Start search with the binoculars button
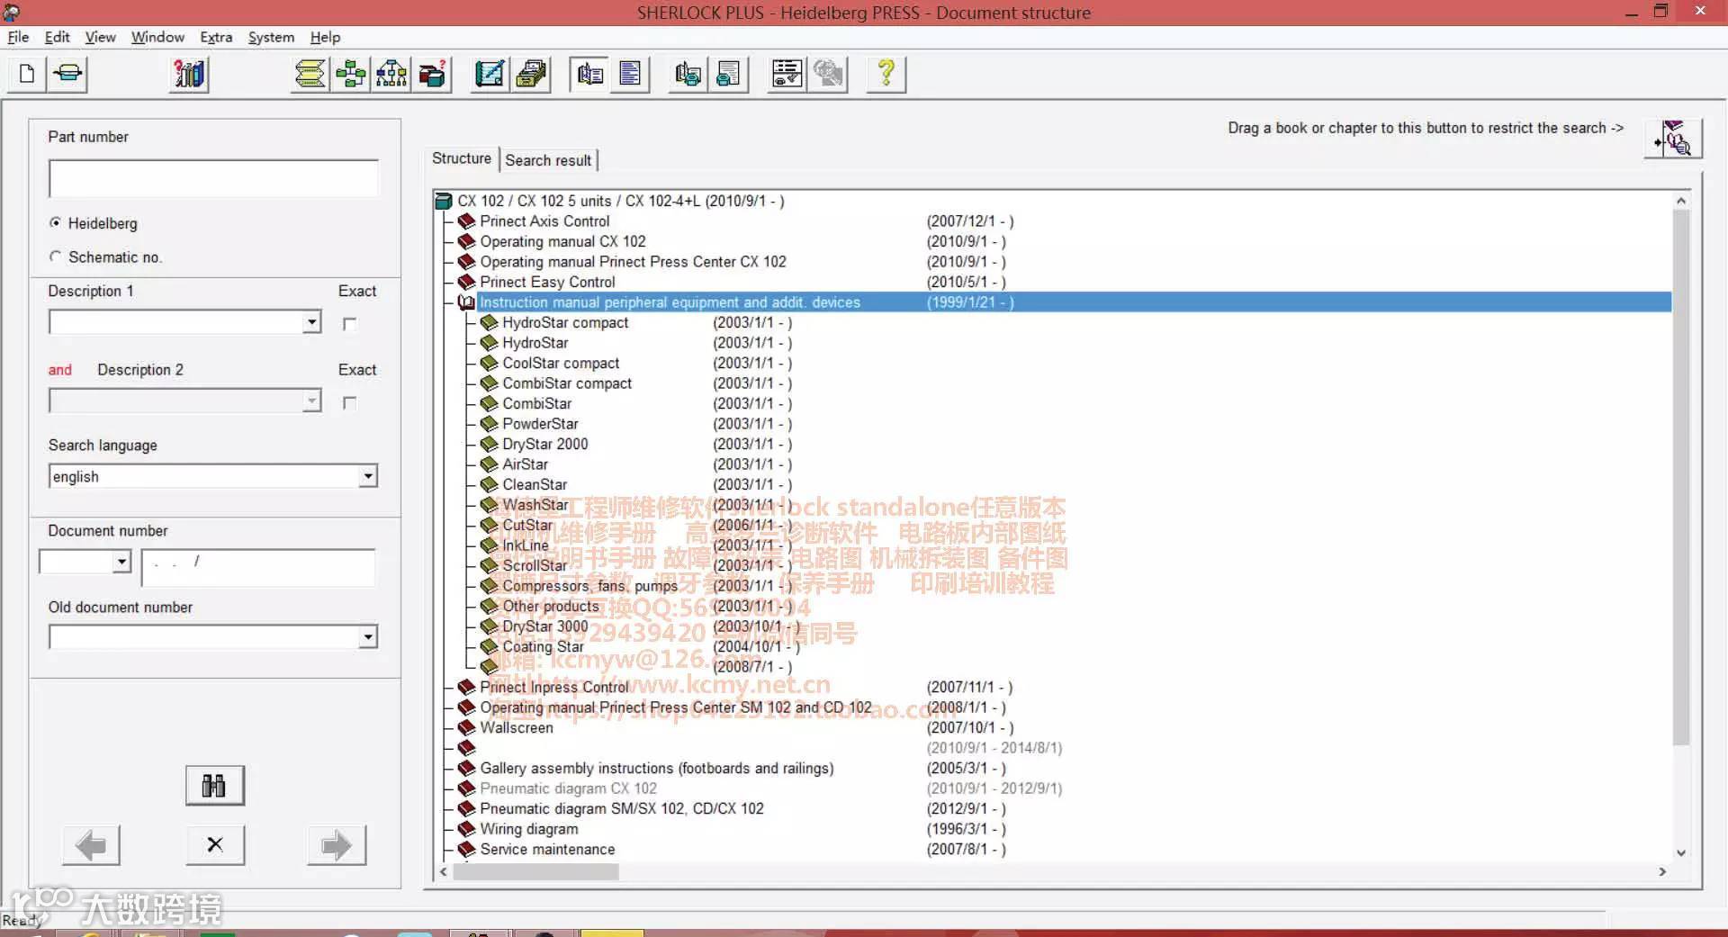The width and height of the screenshot is (1728, 937). point(214,786)
